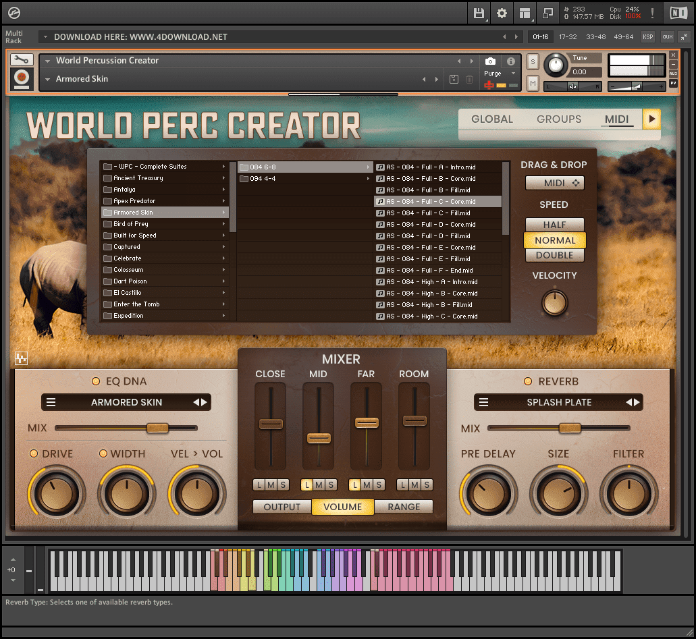Select rack page 33-48
696x639 pixels.
(x=595, y=37)
